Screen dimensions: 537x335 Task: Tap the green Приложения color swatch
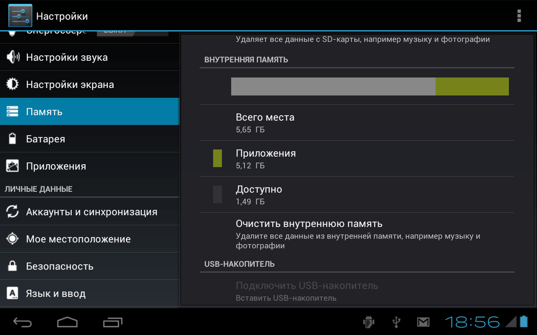217,159
